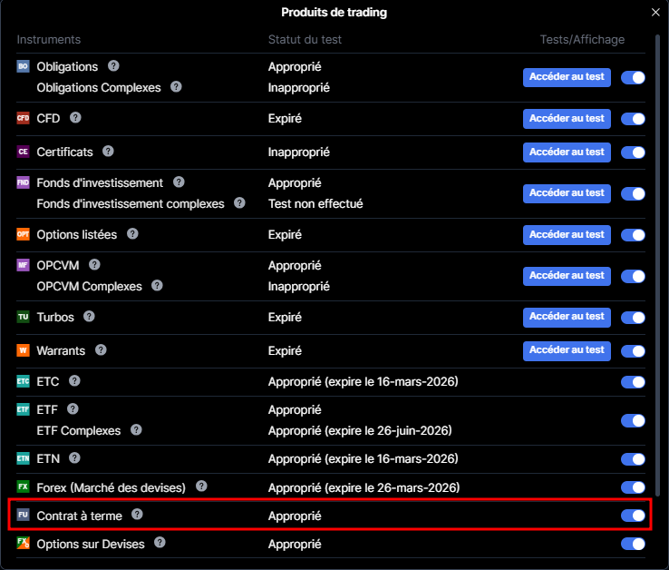
Task: Switch off the ETC display toggle
Action: click(x=633, y=382)
